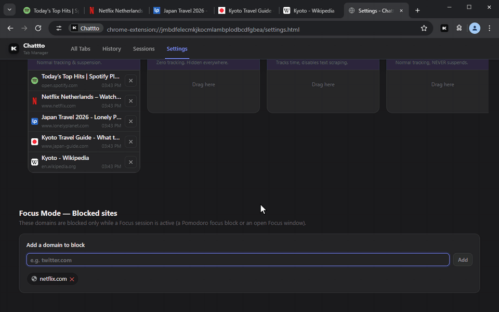Bookmark this page with the star icon
The width and height of the screenshot is (499, 312).
coord(424,28)
